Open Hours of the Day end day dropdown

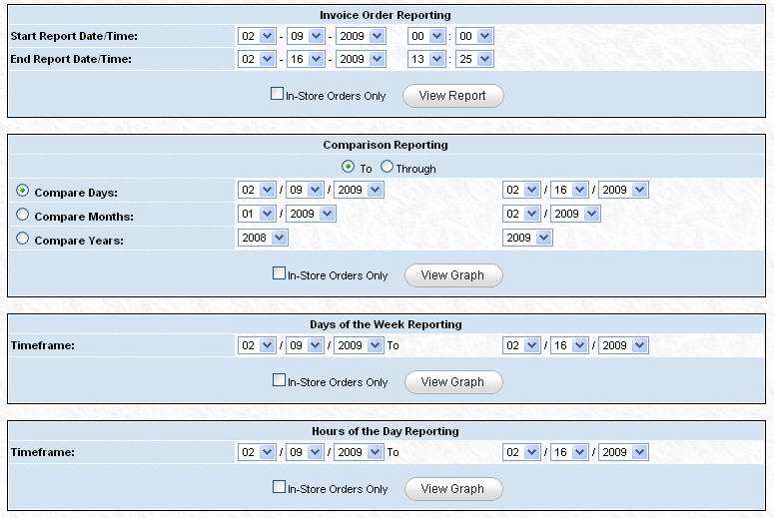569,452
